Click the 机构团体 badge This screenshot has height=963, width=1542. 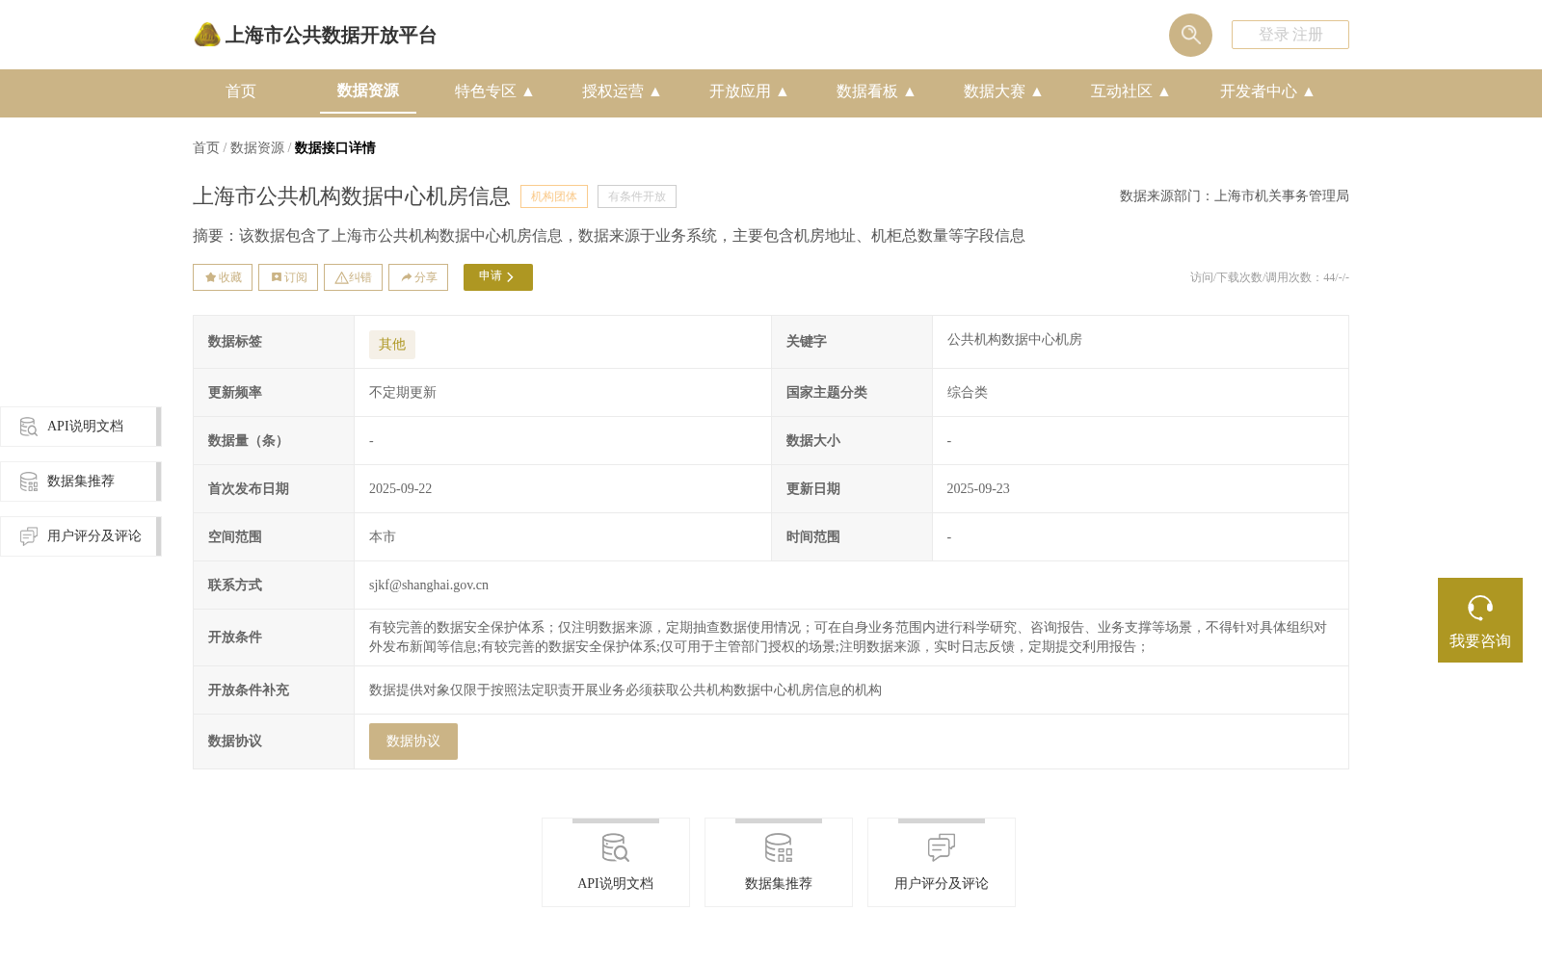554,196
